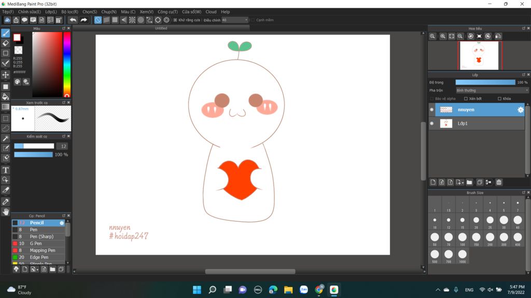Viewport: 531px width, 298px height.
Task: Open nnuyen layer settings gear
Action: [521, 110]
